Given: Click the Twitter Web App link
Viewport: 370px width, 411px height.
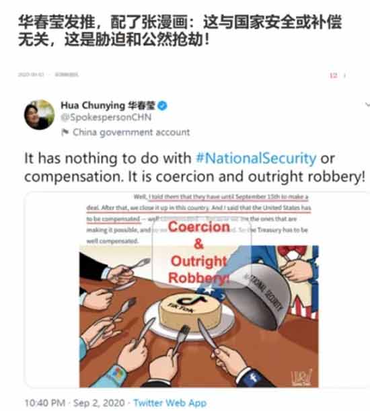Looking at the screenshot, I should (x=170, y=403).
